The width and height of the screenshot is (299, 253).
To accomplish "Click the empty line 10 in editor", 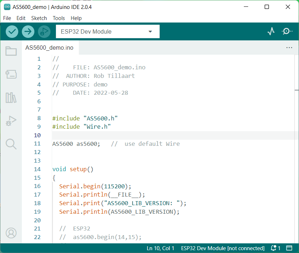I will point(173,135).
